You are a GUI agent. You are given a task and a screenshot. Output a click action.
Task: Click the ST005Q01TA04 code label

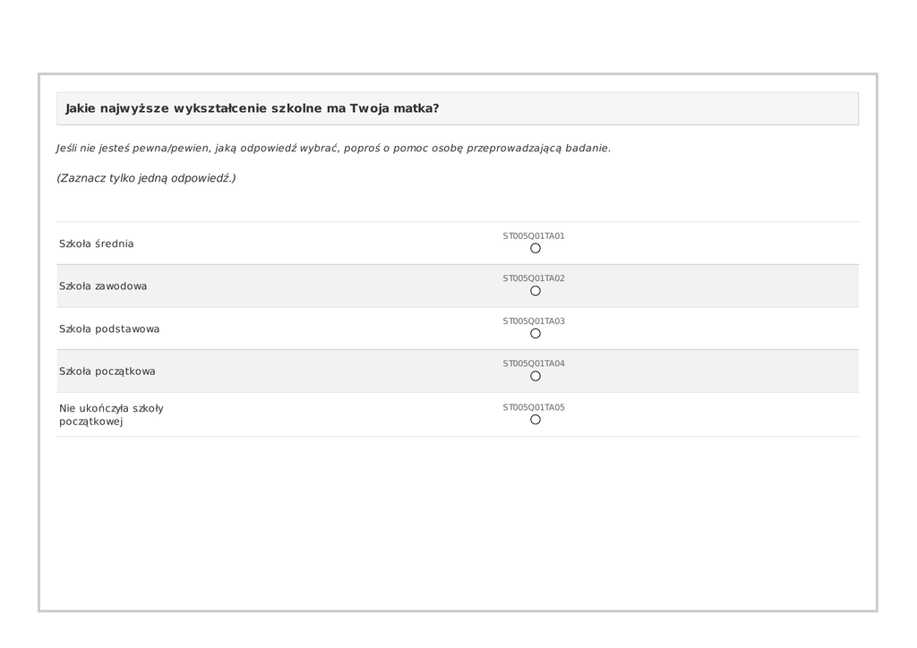click(534, 363)
